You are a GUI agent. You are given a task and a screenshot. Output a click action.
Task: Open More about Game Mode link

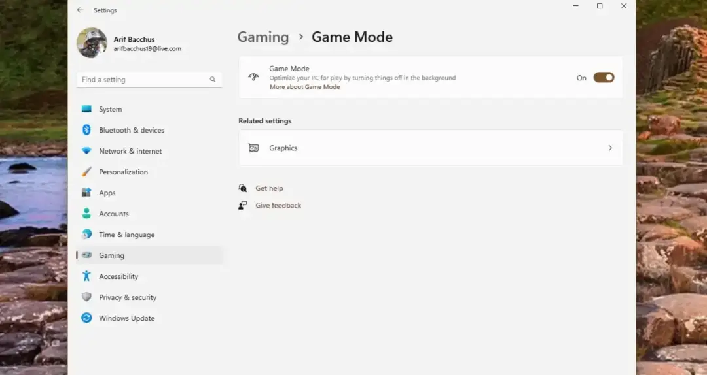tap(305, 87)
